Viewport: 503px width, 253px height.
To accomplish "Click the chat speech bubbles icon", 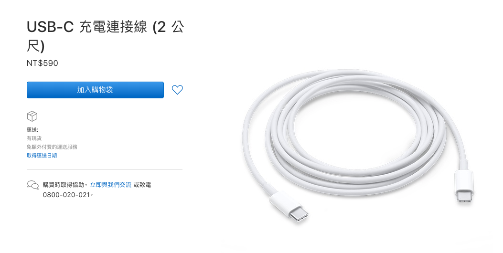I will [x=32, y=185].
